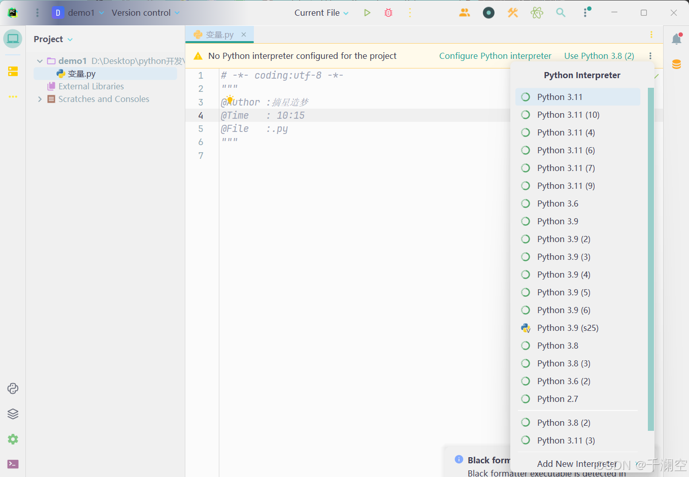Select Python 3.8 interpreter
The image size is (689, 477).
coord(578,346)
